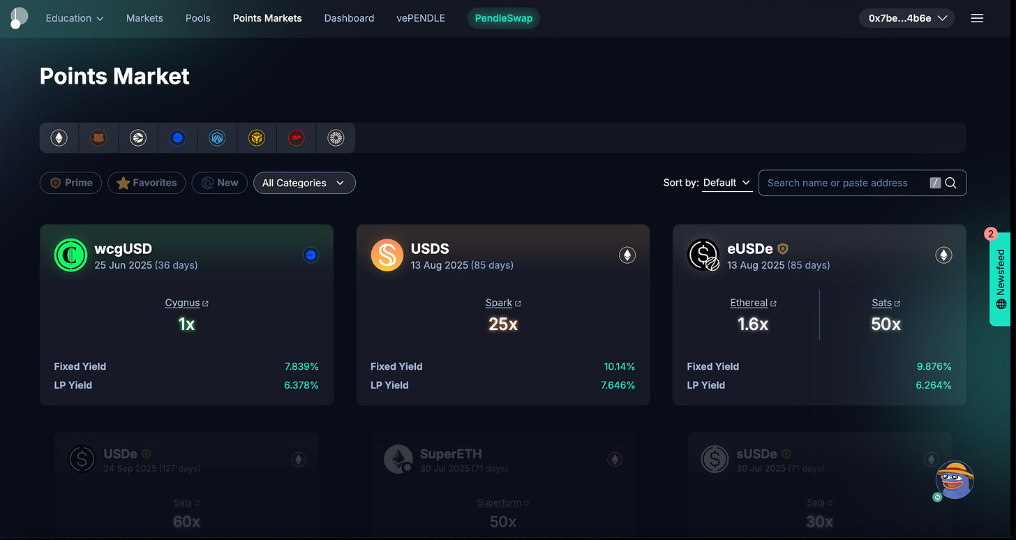Open the All Categories dropdown
The image size is (1016, 540).
point(304,183)
